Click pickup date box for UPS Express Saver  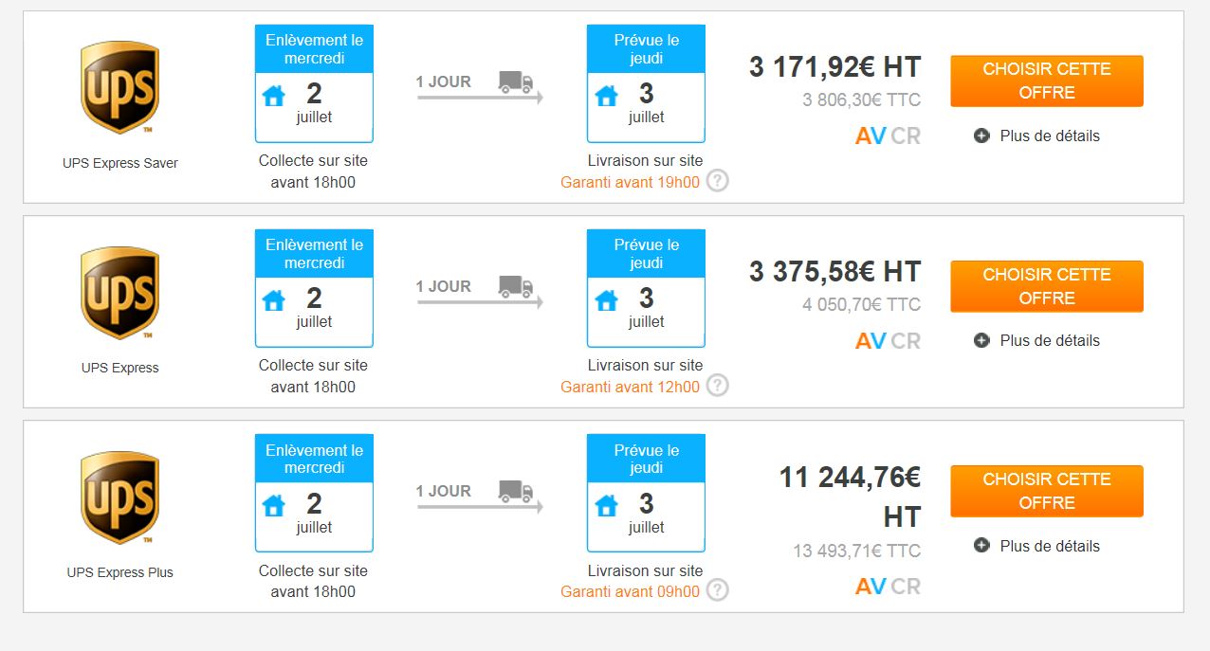314,84
